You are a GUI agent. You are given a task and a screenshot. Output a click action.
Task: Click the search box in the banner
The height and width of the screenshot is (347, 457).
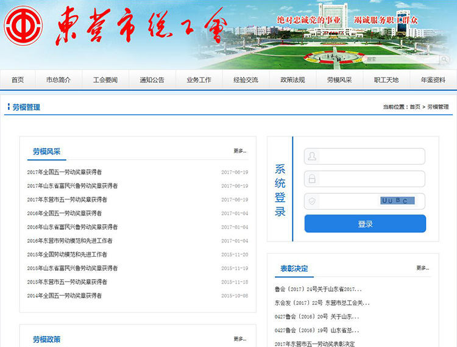[x=402, y=60]
